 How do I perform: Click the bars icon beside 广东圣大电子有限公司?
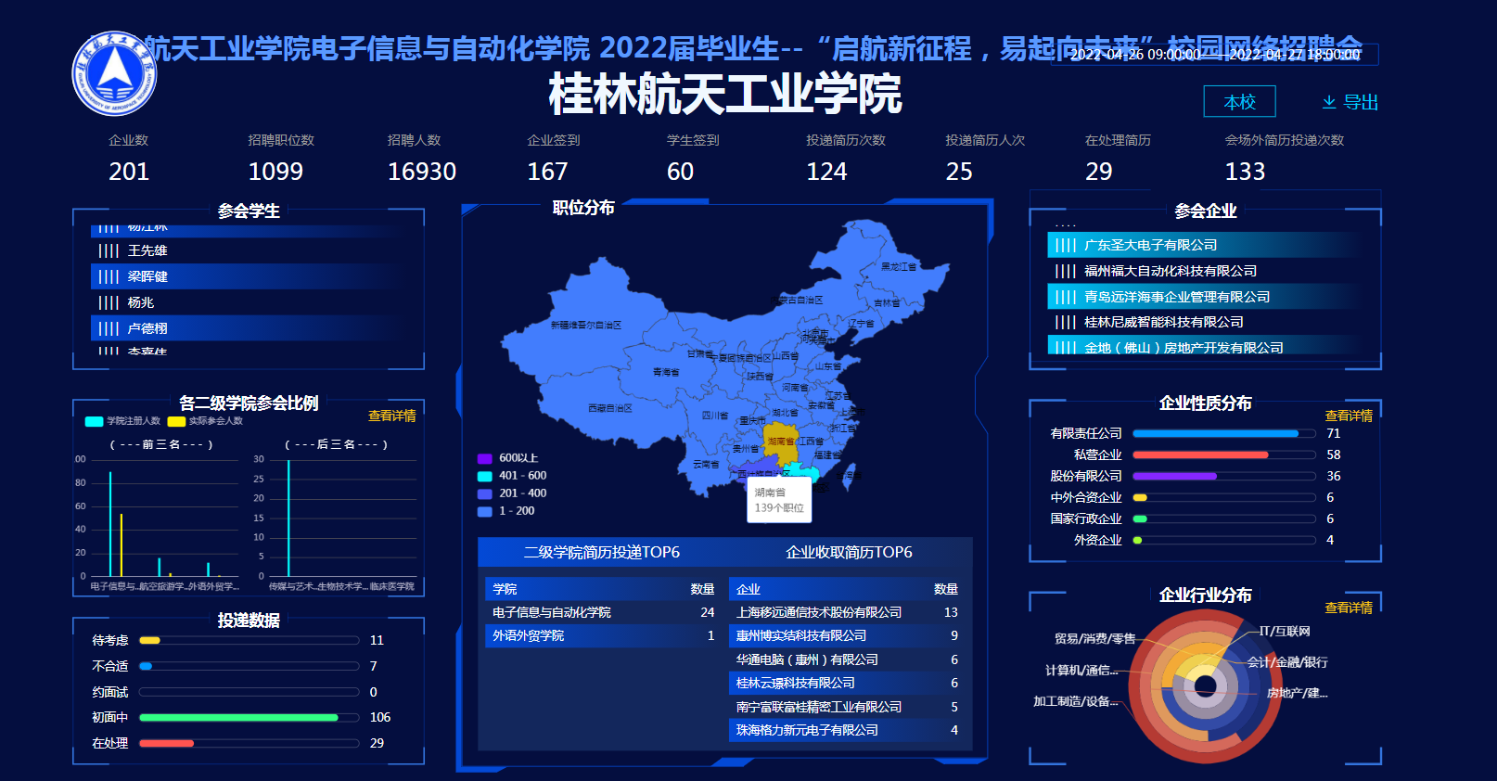click(x=1066, y=246)
